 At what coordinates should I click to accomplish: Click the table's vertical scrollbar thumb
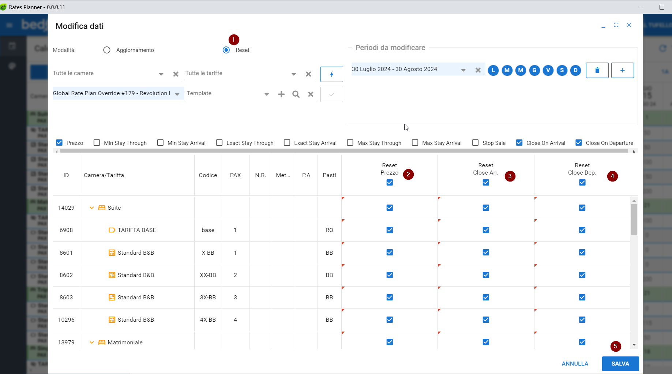(634, 220)
